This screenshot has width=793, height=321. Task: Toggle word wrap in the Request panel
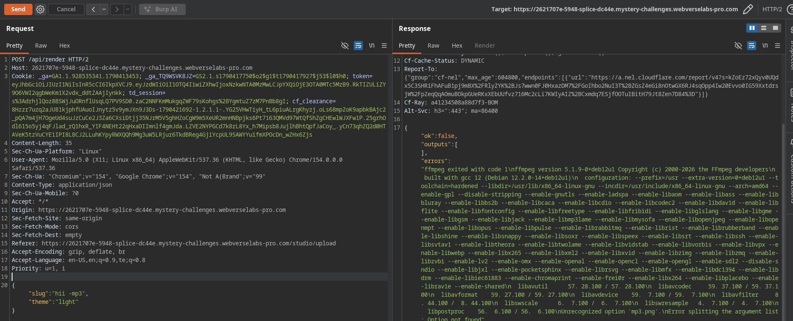point(358,46)
